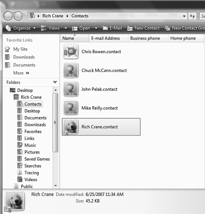
Task: Sort by the Name column header
Action: (74, 38)
